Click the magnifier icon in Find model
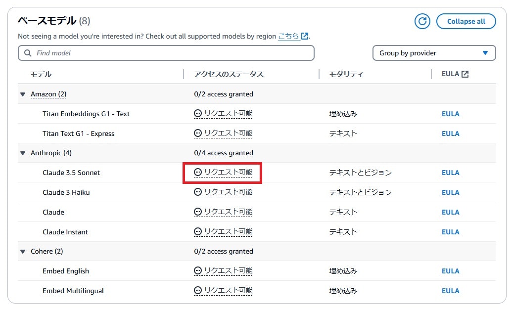511x309 pixels. [28, 53]
